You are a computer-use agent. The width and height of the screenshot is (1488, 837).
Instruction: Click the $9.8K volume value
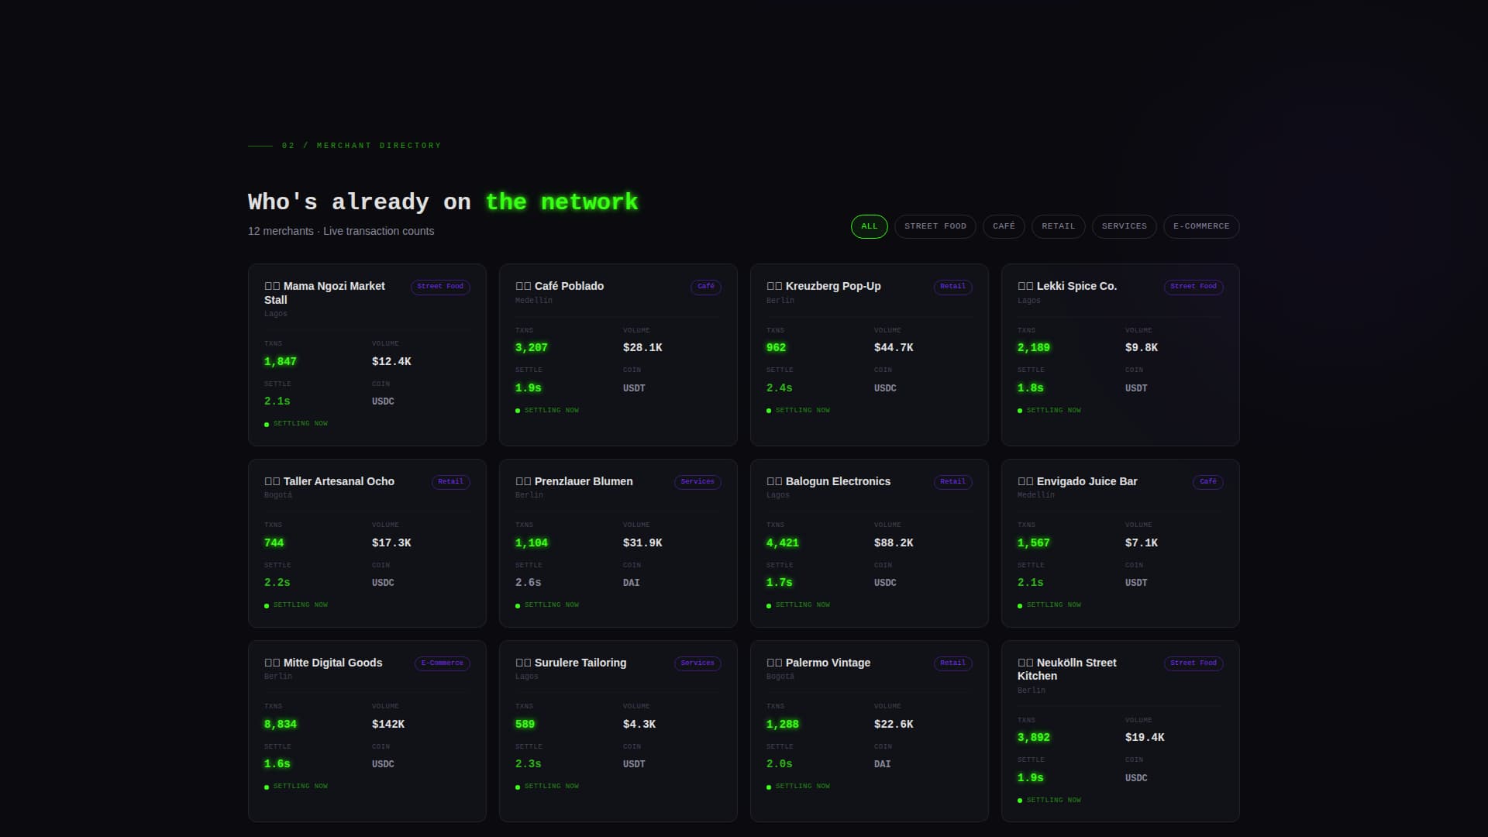[x=1142, y=348]
